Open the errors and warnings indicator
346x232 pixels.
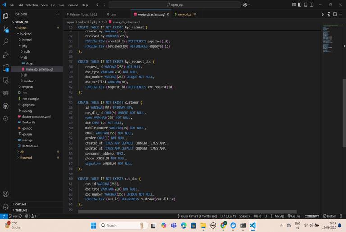tap(31, 216)
